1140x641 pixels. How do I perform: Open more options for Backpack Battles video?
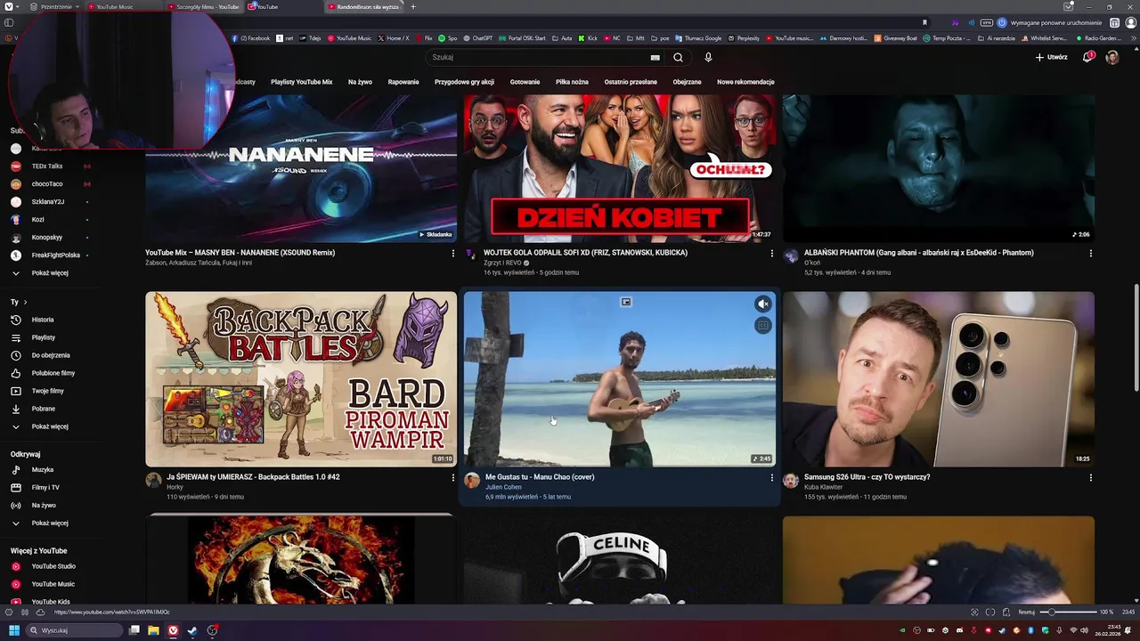[x=452, y=477]
